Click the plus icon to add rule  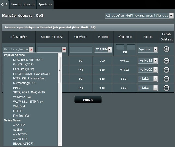click(x=166, y=49)
